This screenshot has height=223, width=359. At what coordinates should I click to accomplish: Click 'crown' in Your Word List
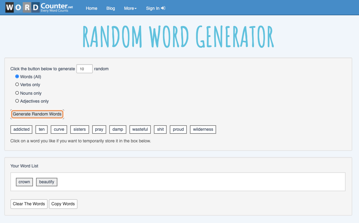pos(24,182)
